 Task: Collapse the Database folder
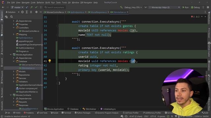(x=14, y=61)
